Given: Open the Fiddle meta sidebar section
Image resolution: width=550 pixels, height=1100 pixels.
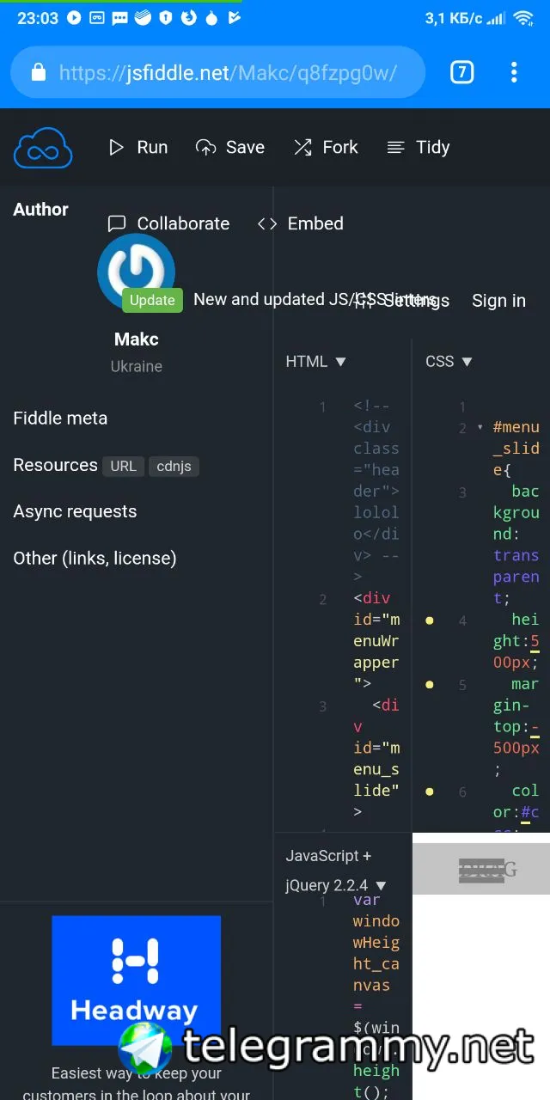Looking at the screenshot, I should (x=60, y=419).
